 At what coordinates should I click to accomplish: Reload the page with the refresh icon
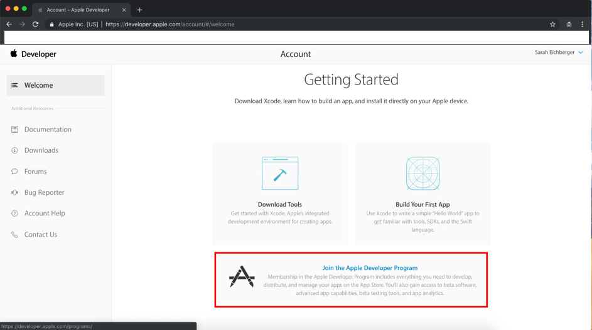coord(36,24)
